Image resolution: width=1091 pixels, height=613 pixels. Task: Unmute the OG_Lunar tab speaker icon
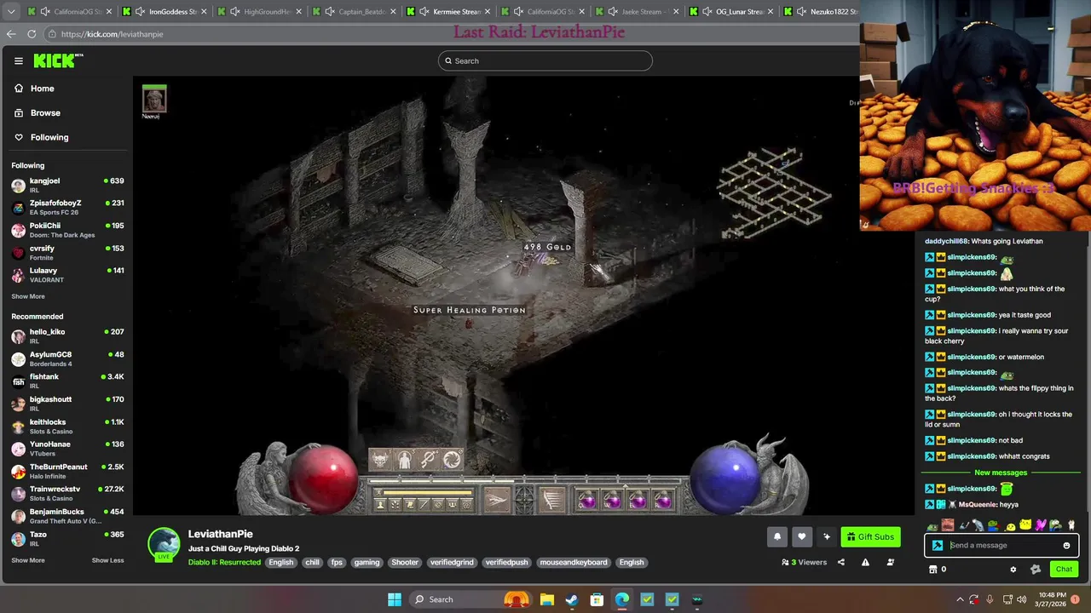707,12
